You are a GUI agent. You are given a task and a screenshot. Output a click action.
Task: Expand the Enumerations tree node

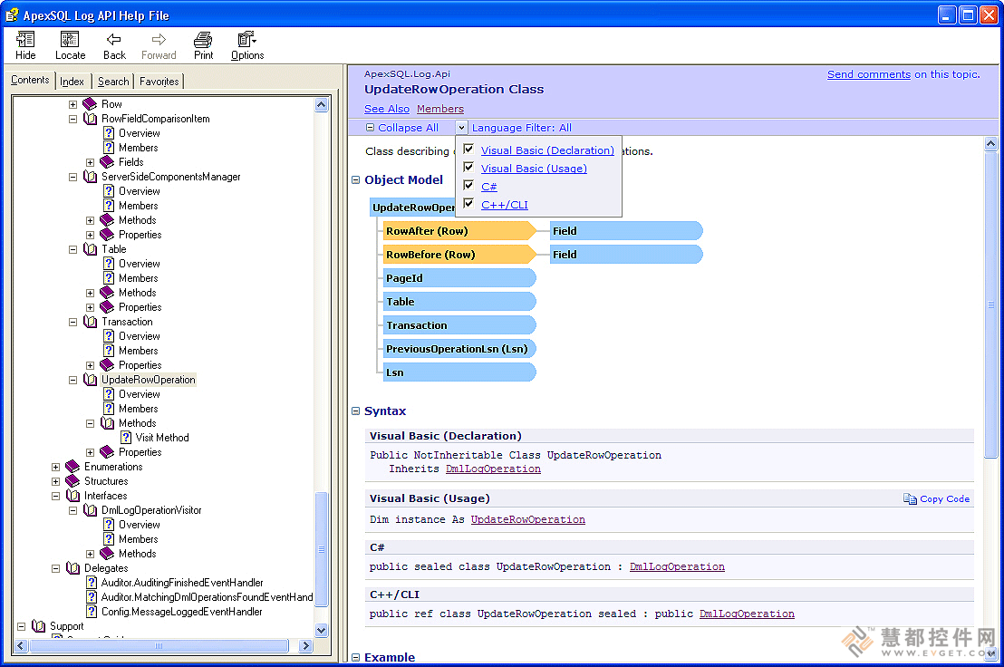pos(55,468)
